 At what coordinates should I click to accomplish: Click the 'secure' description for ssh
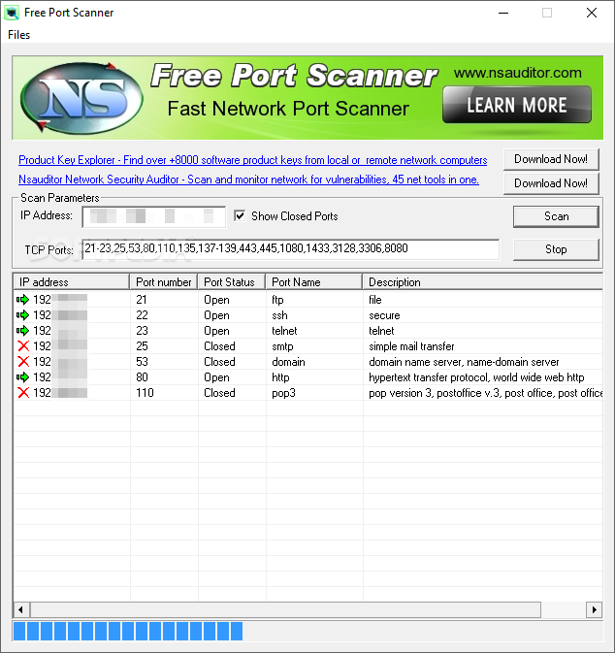coord(384,315)
